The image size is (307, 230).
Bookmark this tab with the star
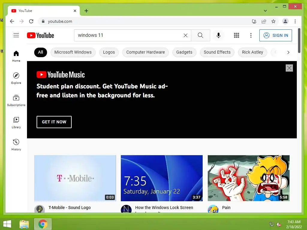click(x=273, y=21)
